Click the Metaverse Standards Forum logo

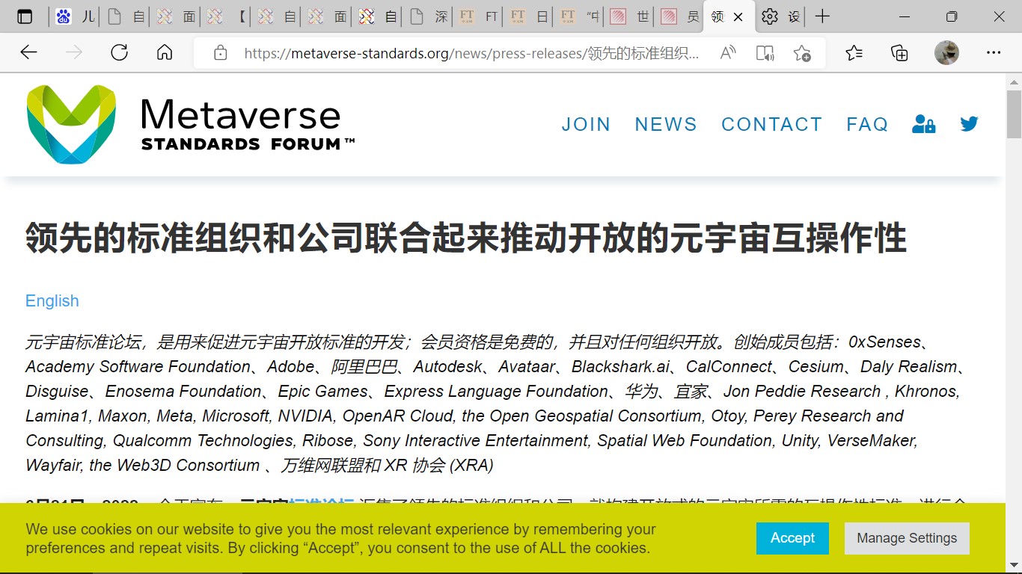191,124
